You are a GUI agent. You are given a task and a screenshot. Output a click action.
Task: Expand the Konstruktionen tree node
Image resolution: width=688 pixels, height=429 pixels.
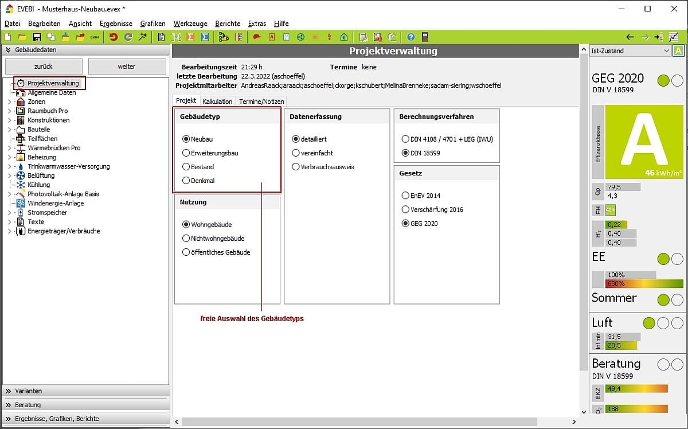(9, 120)
